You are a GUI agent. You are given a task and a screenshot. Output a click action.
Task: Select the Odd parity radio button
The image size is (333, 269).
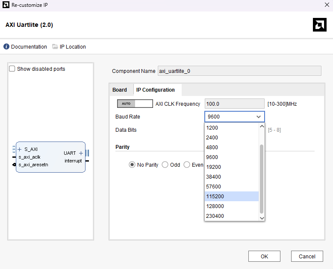pos(165,165)
